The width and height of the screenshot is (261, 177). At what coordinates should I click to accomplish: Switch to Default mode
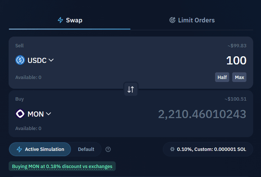[x=86, y=149]
